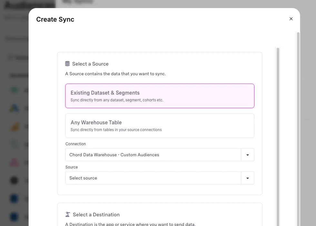
Task: Click "A Destination is the app or service" text
Action: (x=130, y=224)
